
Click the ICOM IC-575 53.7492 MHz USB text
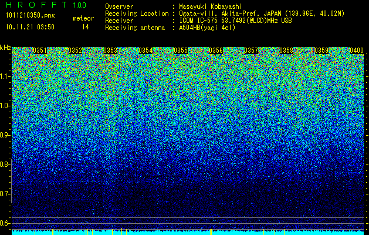pos(235,21)
